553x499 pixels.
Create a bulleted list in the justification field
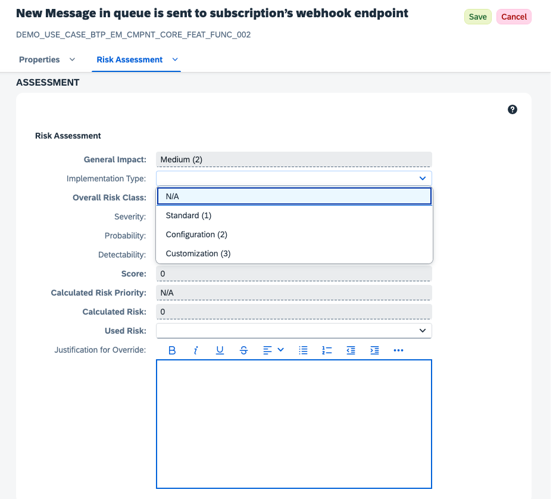click(303, 350)
